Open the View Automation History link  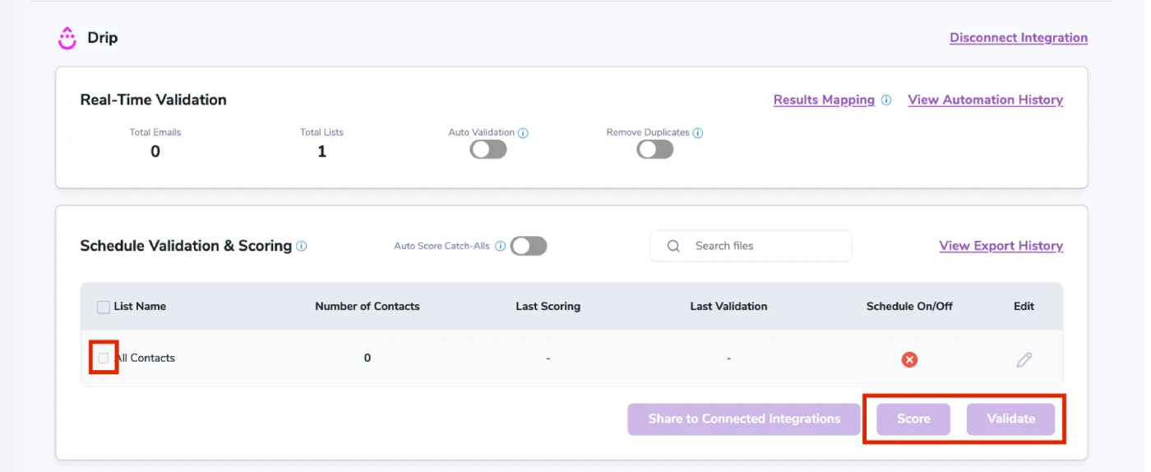tap(985, 99)
